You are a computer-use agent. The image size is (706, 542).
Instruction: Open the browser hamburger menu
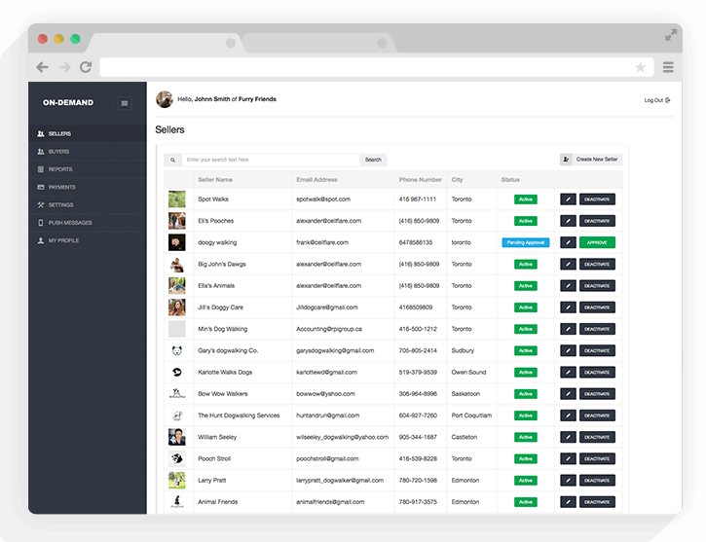click(668, 67)
